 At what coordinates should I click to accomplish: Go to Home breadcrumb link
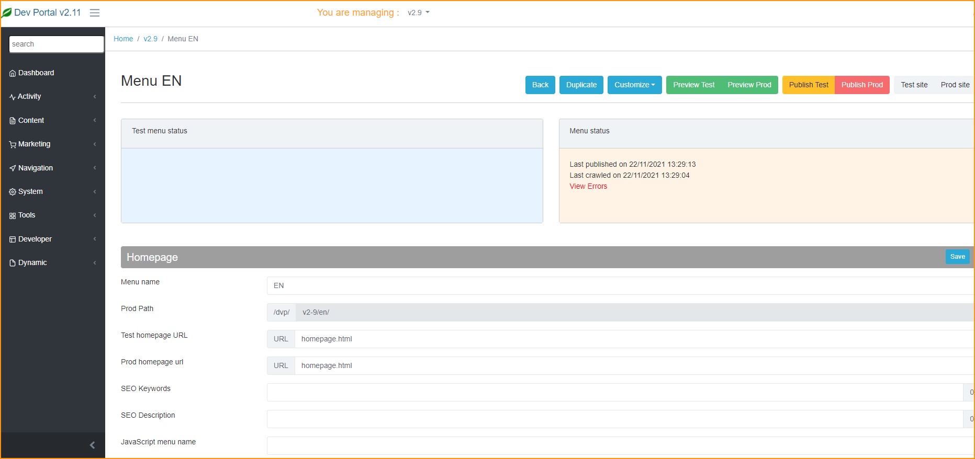(124, 39)
